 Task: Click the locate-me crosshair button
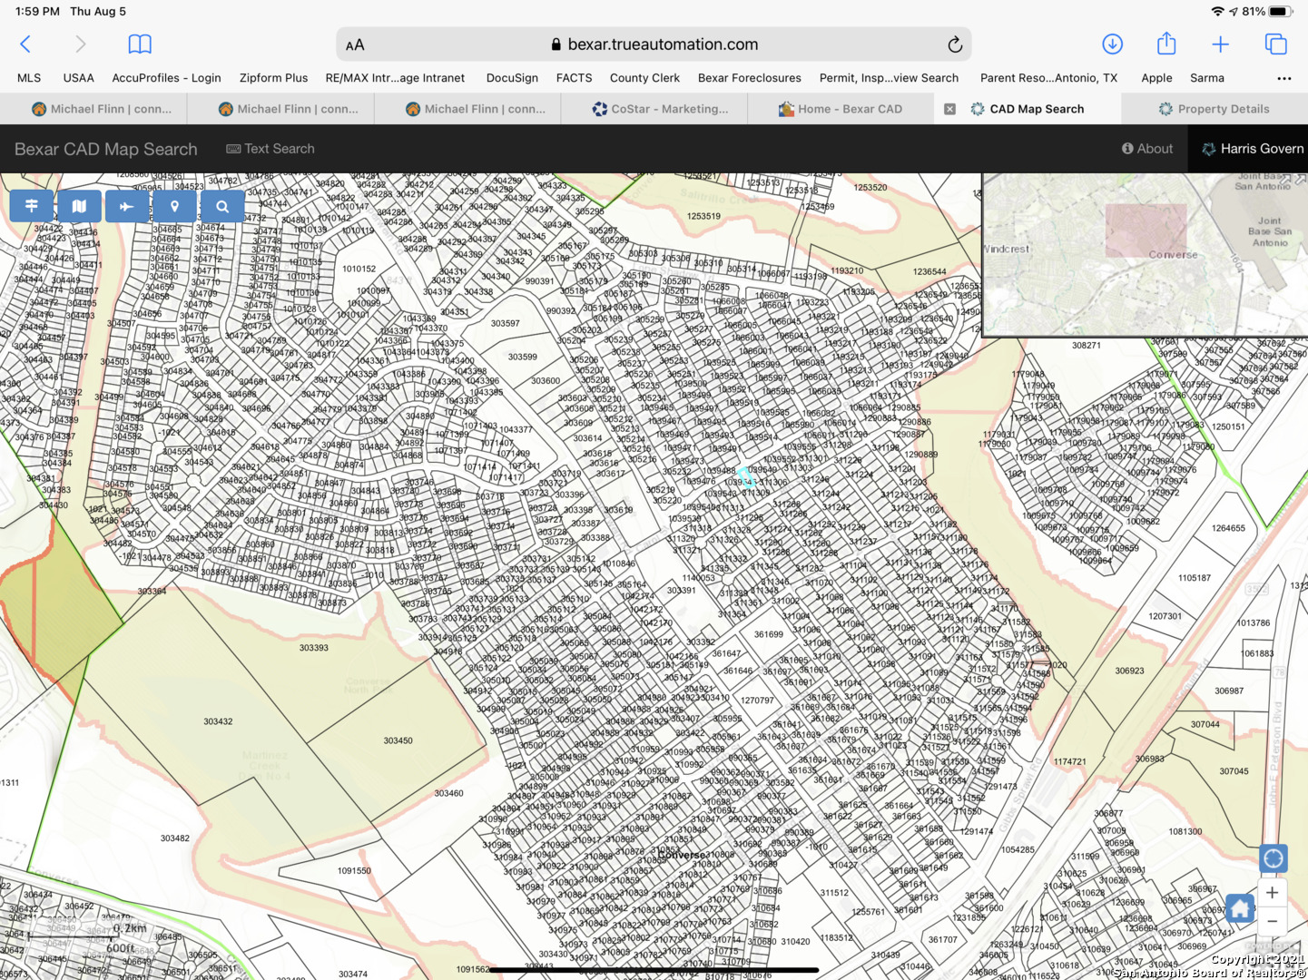tap(1274, 858)
